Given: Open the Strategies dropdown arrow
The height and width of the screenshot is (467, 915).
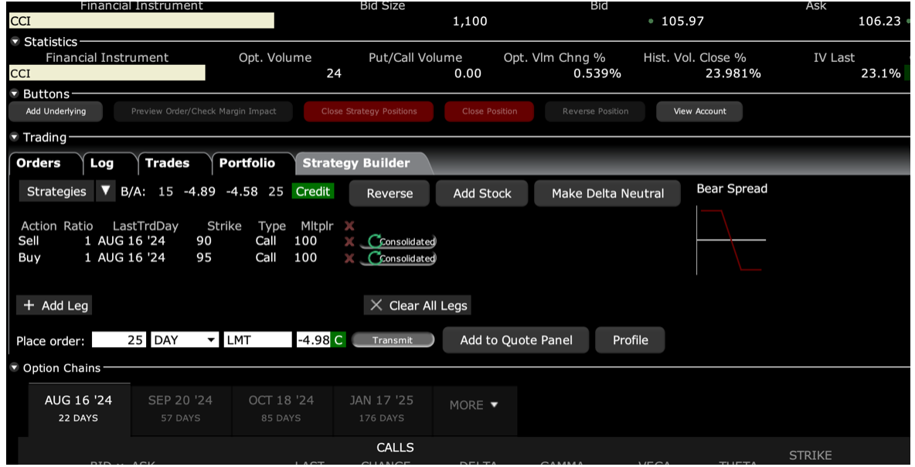Looking at the screenshot, I should (x=106, y=191).
